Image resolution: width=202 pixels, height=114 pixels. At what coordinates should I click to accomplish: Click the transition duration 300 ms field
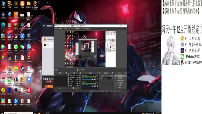tap(107, 78)
